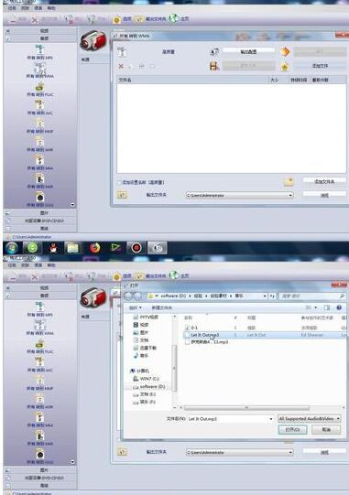
Task: Click 新建文件夹 in the 打开 dialog
Action: pos(161,307)
